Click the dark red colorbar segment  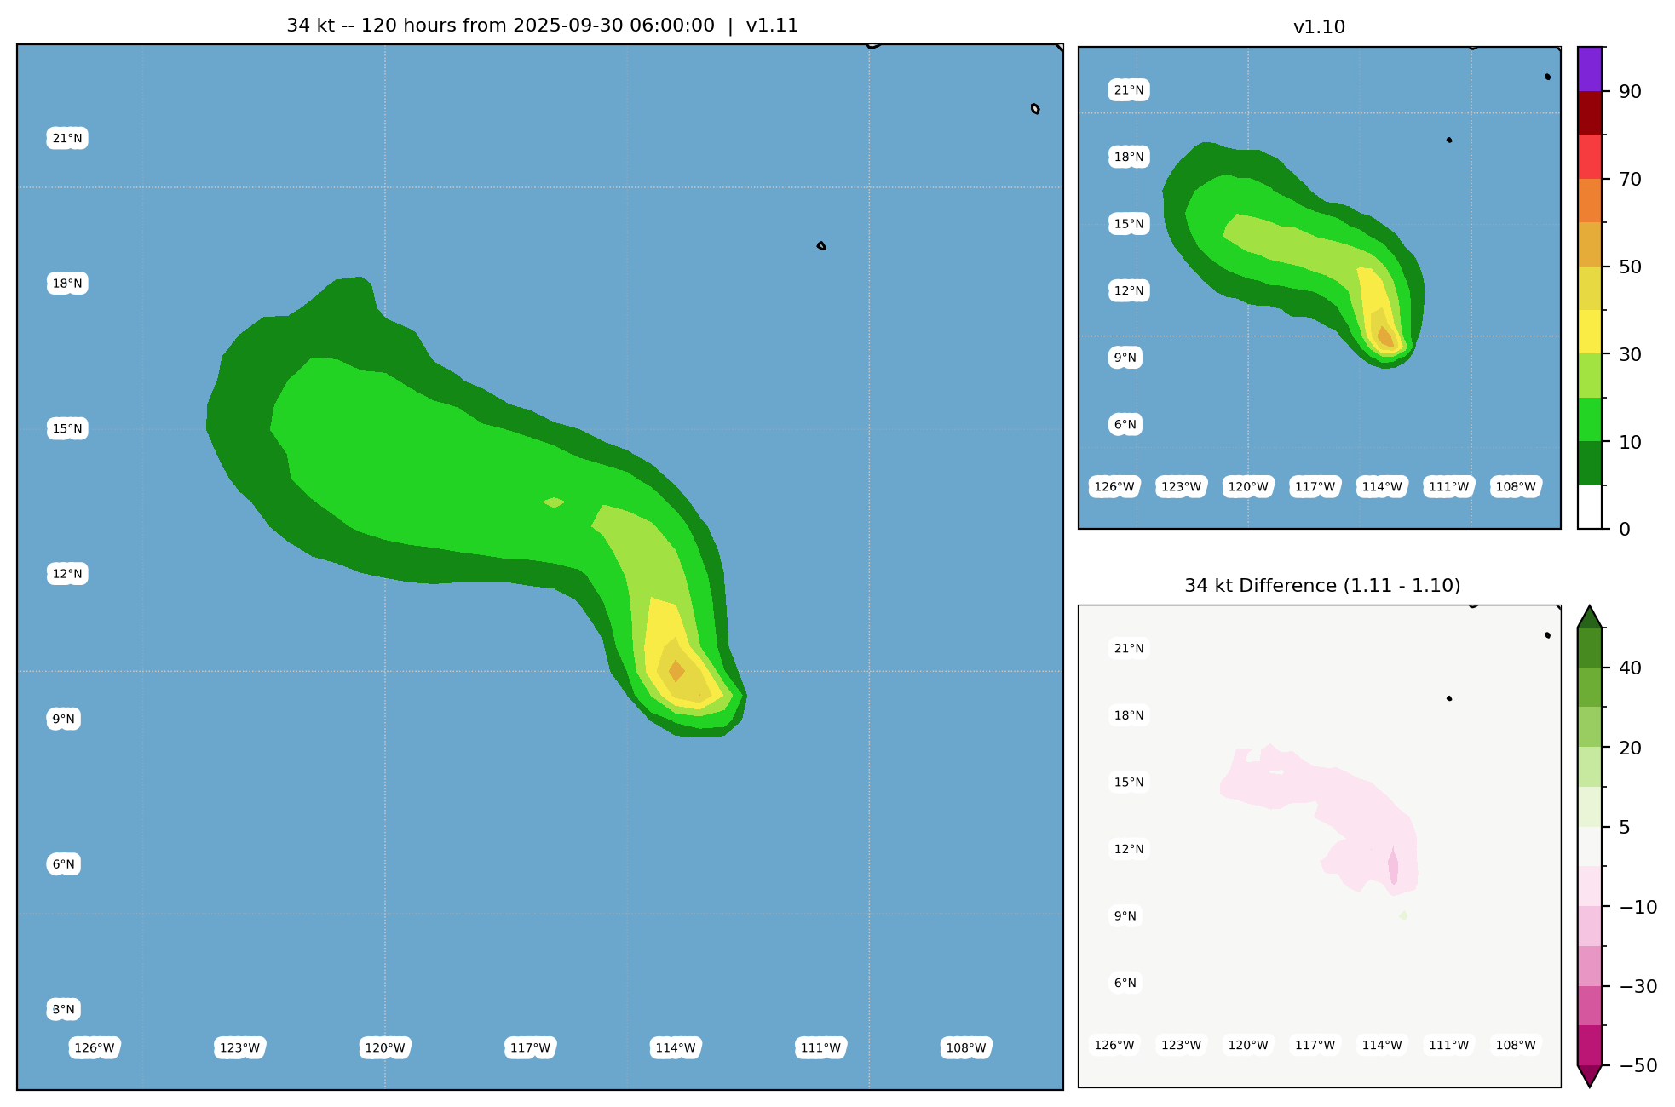point(1590,112)
